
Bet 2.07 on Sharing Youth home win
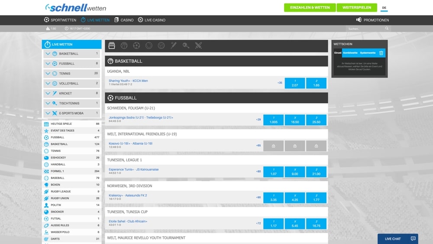(x=294, y=83)
